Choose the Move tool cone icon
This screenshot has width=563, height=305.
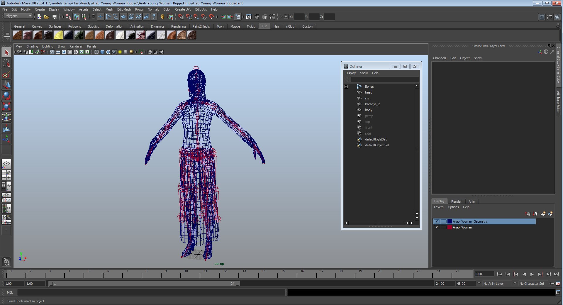[6, 85]
